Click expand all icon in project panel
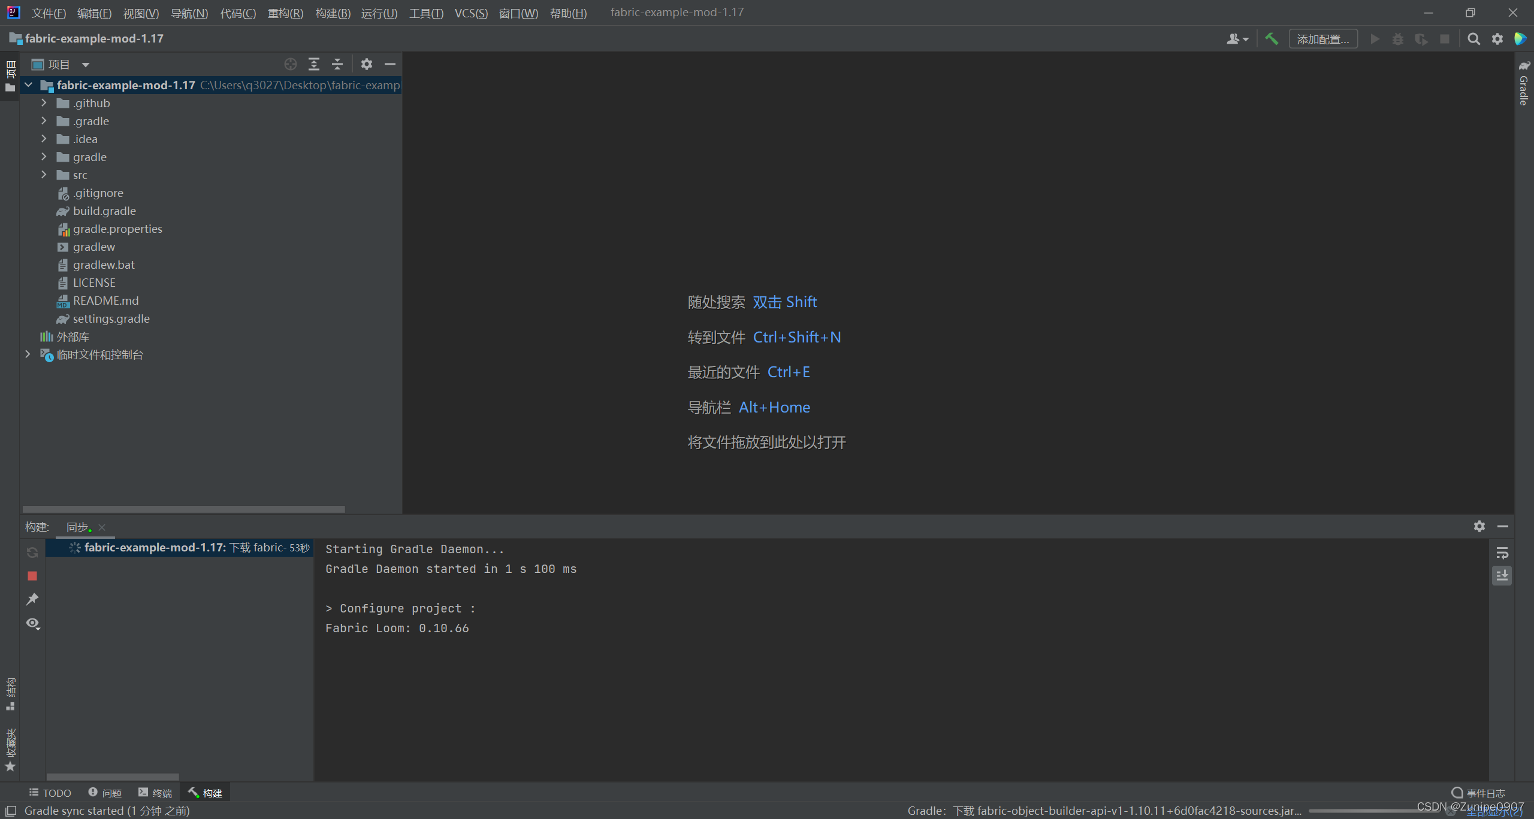The height and width of the screenshot is (819, 1534). click(x=313, y=64)
